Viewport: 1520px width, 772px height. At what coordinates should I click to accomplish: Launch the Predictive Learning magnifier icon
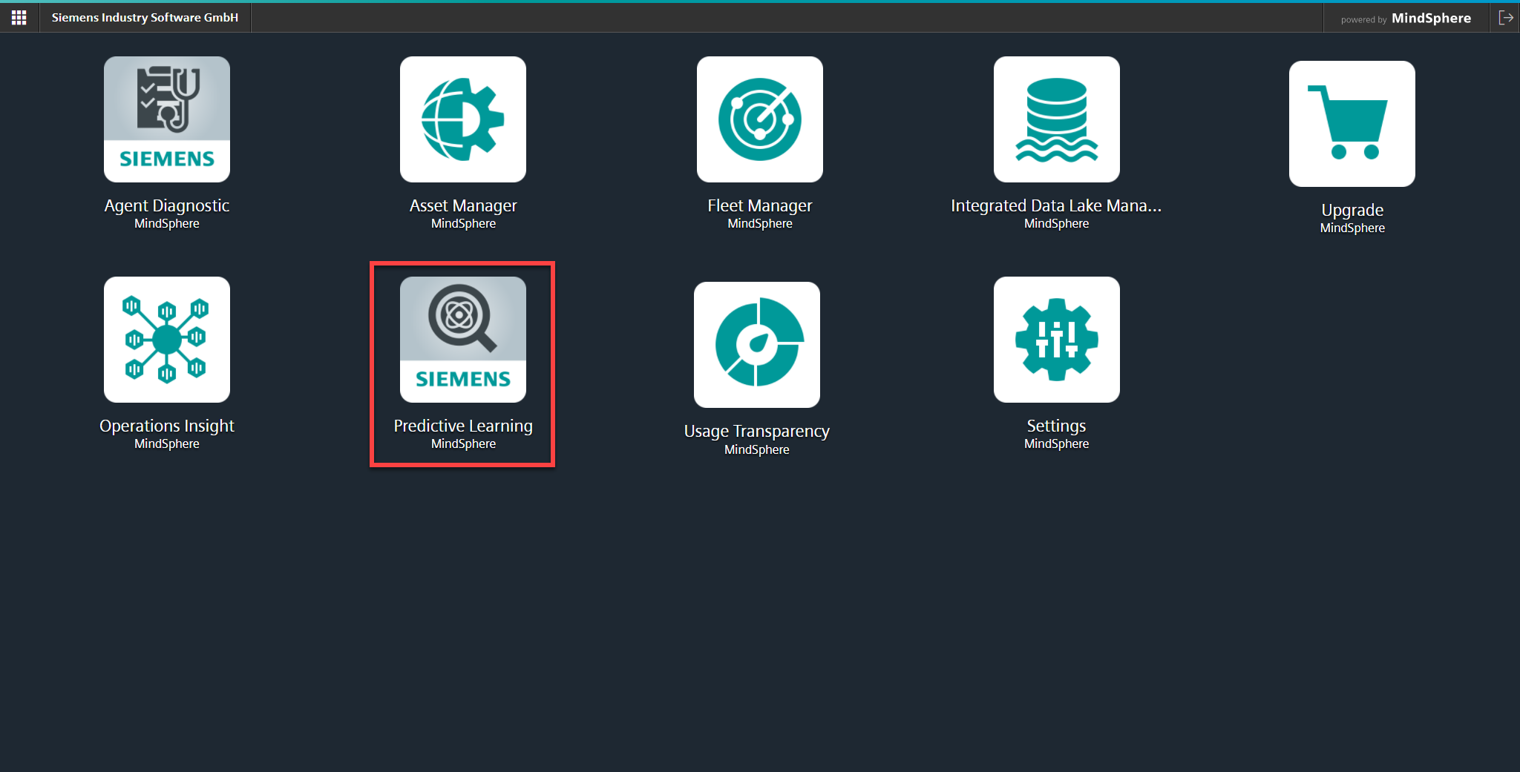coord(463,340)
